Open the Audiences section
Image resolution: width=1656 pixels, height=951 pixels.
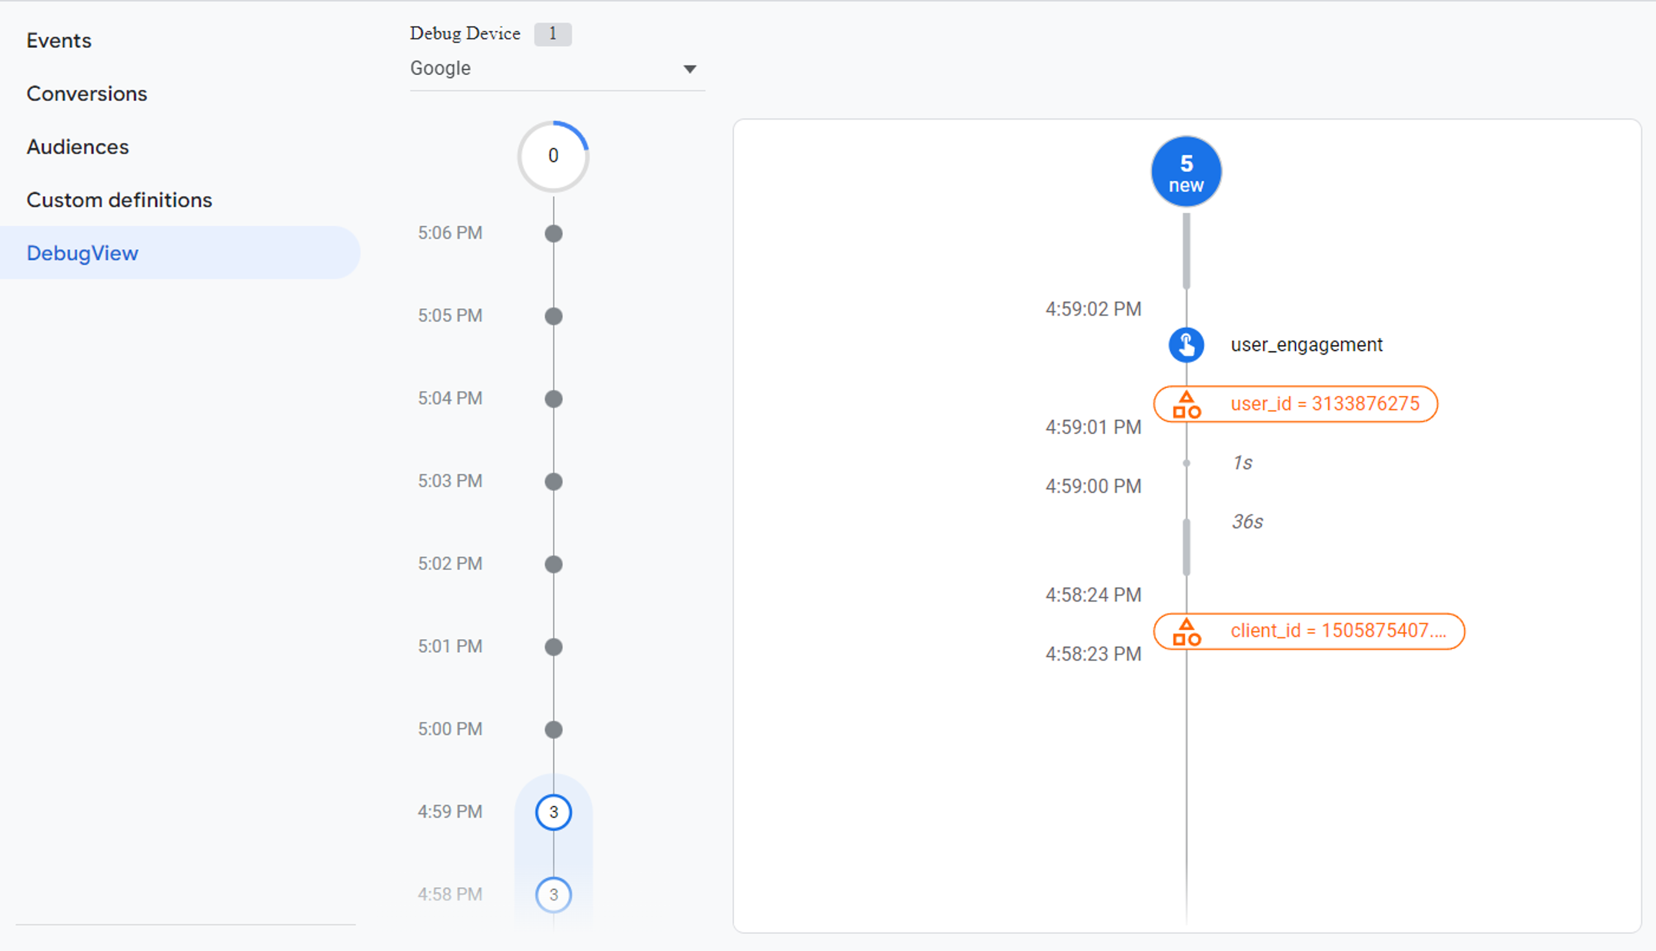tap(78, 147)
